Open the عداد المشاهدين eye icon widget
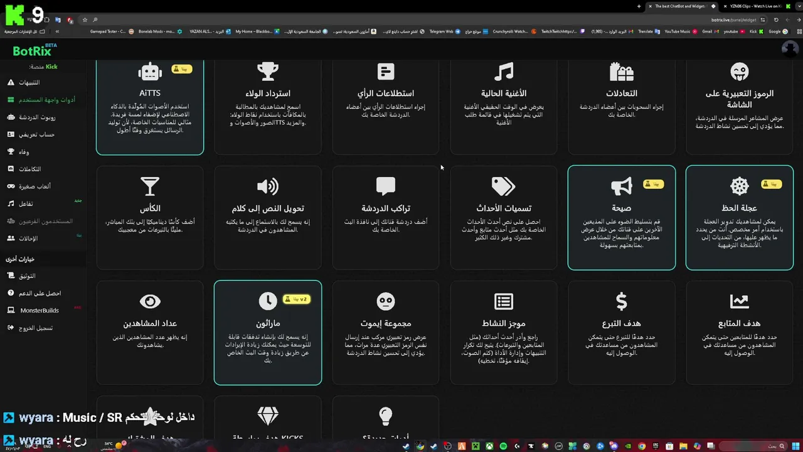The width and height of the screenshot is (803, 452). click(x=150, y=301)
